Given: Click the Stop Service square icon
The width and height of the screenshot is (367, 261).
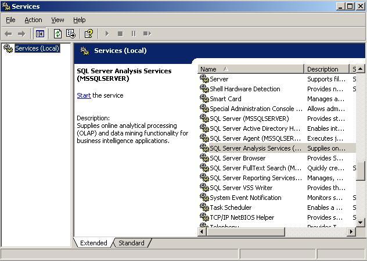Looking at the screenshot, I should [120, 34].
